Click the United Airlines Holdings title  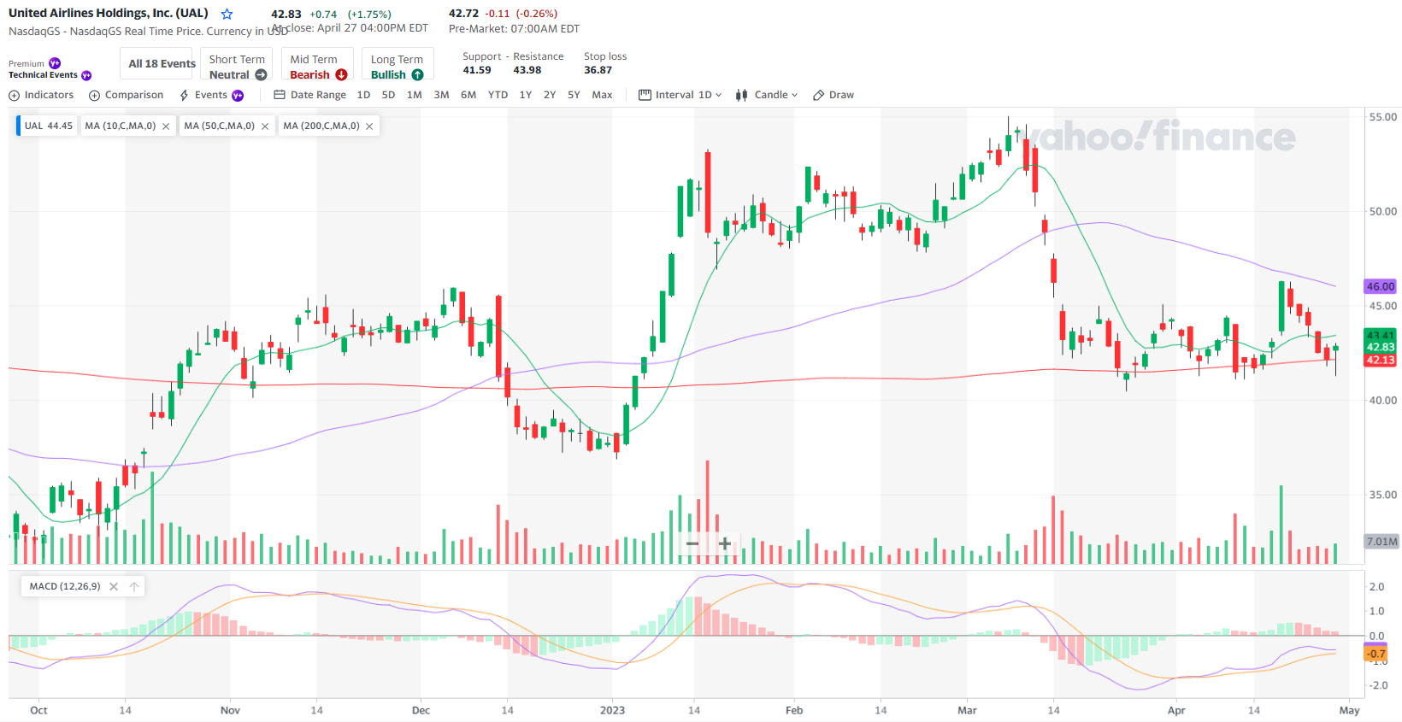pos(109,14)
